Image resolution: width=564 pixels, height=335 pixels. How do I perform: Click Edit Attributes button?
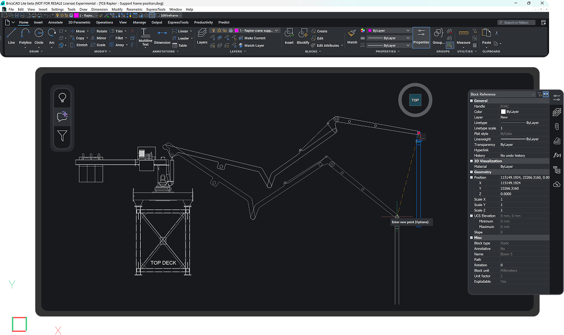click(325, 46)
